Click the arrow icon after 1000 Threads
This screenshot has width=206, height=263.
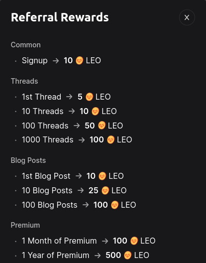click(82, 140)
